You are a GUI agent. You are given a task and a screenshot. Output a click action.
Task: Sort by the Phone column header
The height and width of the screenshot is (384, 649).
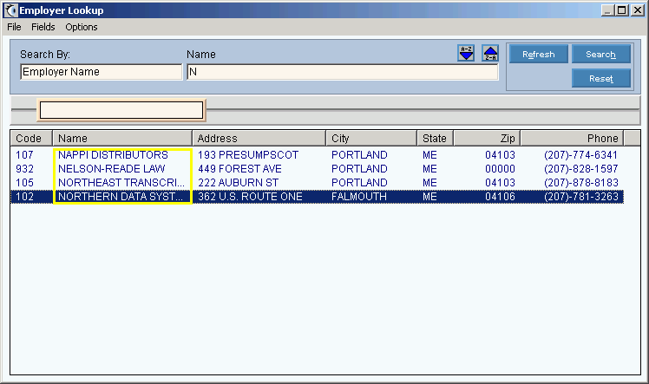572,138
